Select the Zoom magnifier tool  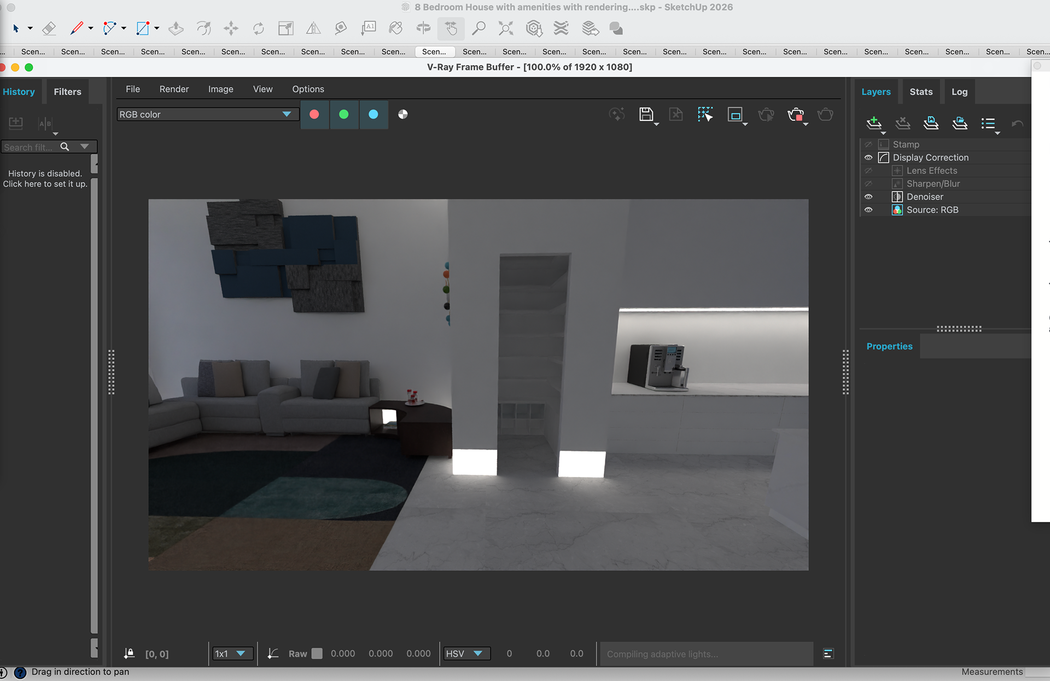[479, 28]
